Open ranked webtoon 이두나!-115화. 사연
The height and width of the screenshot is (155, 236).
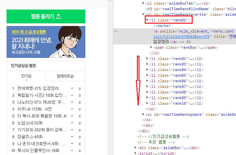pyautogui.click(x=34, y=109)
